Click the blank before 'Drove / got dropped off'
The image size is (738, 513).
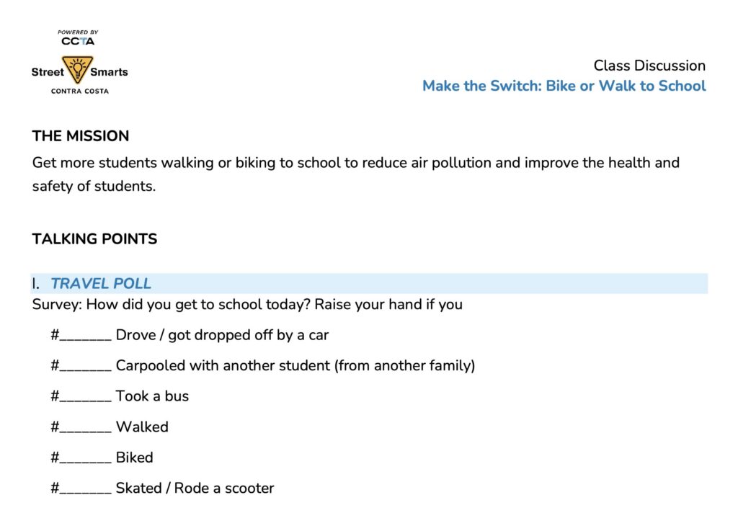[85, 336]
